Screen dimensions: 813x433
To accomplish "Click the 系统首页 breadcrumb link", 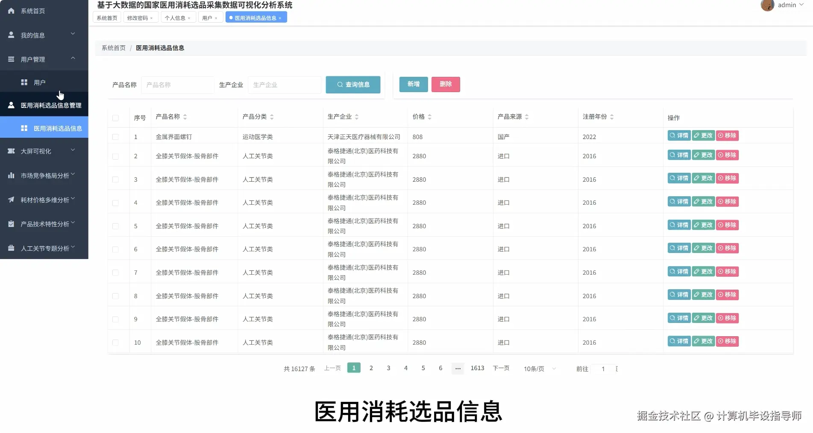I will click(114, 48).
